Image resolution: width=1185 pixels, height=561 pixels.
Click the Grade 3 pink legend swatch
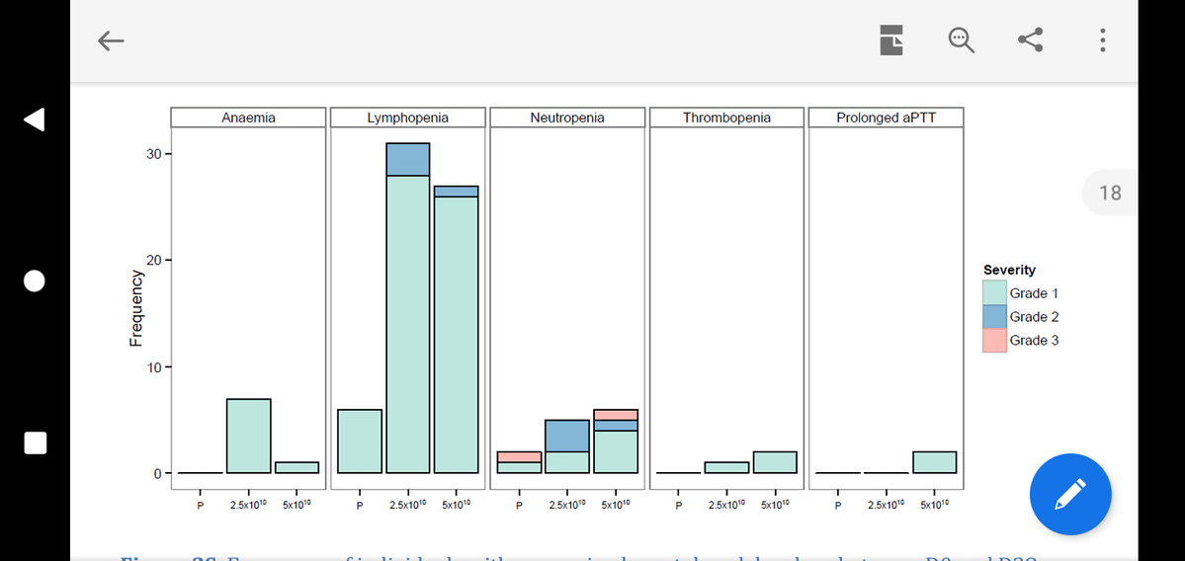[994, 341]
